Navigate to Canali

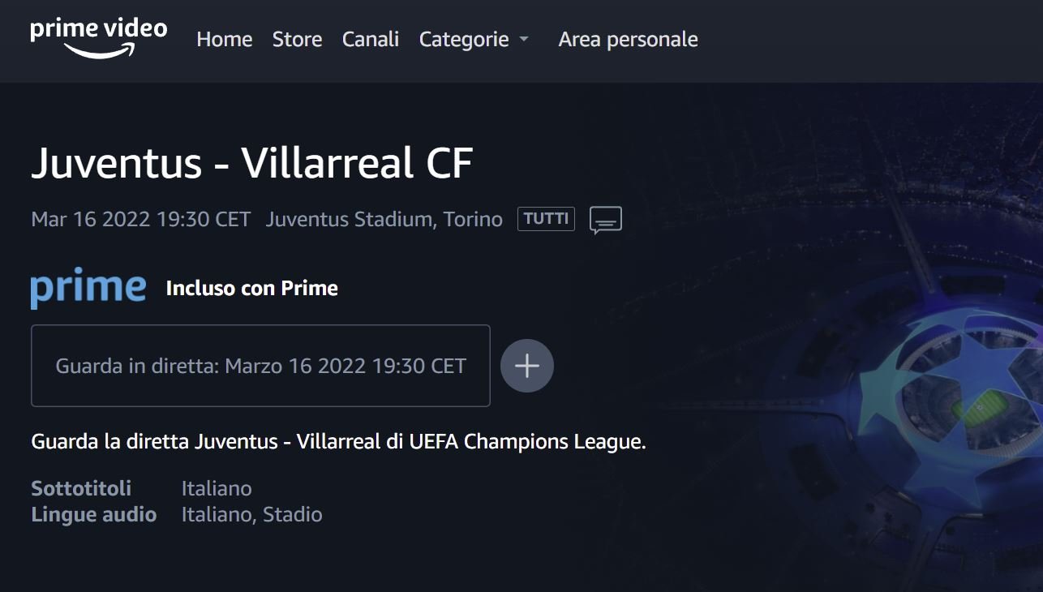tap(371, 39)
